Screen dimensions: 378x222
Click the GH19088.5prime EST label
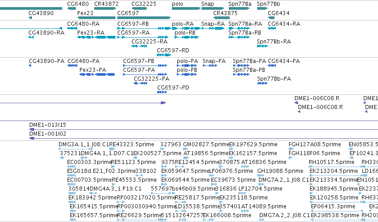click(280, 171)
